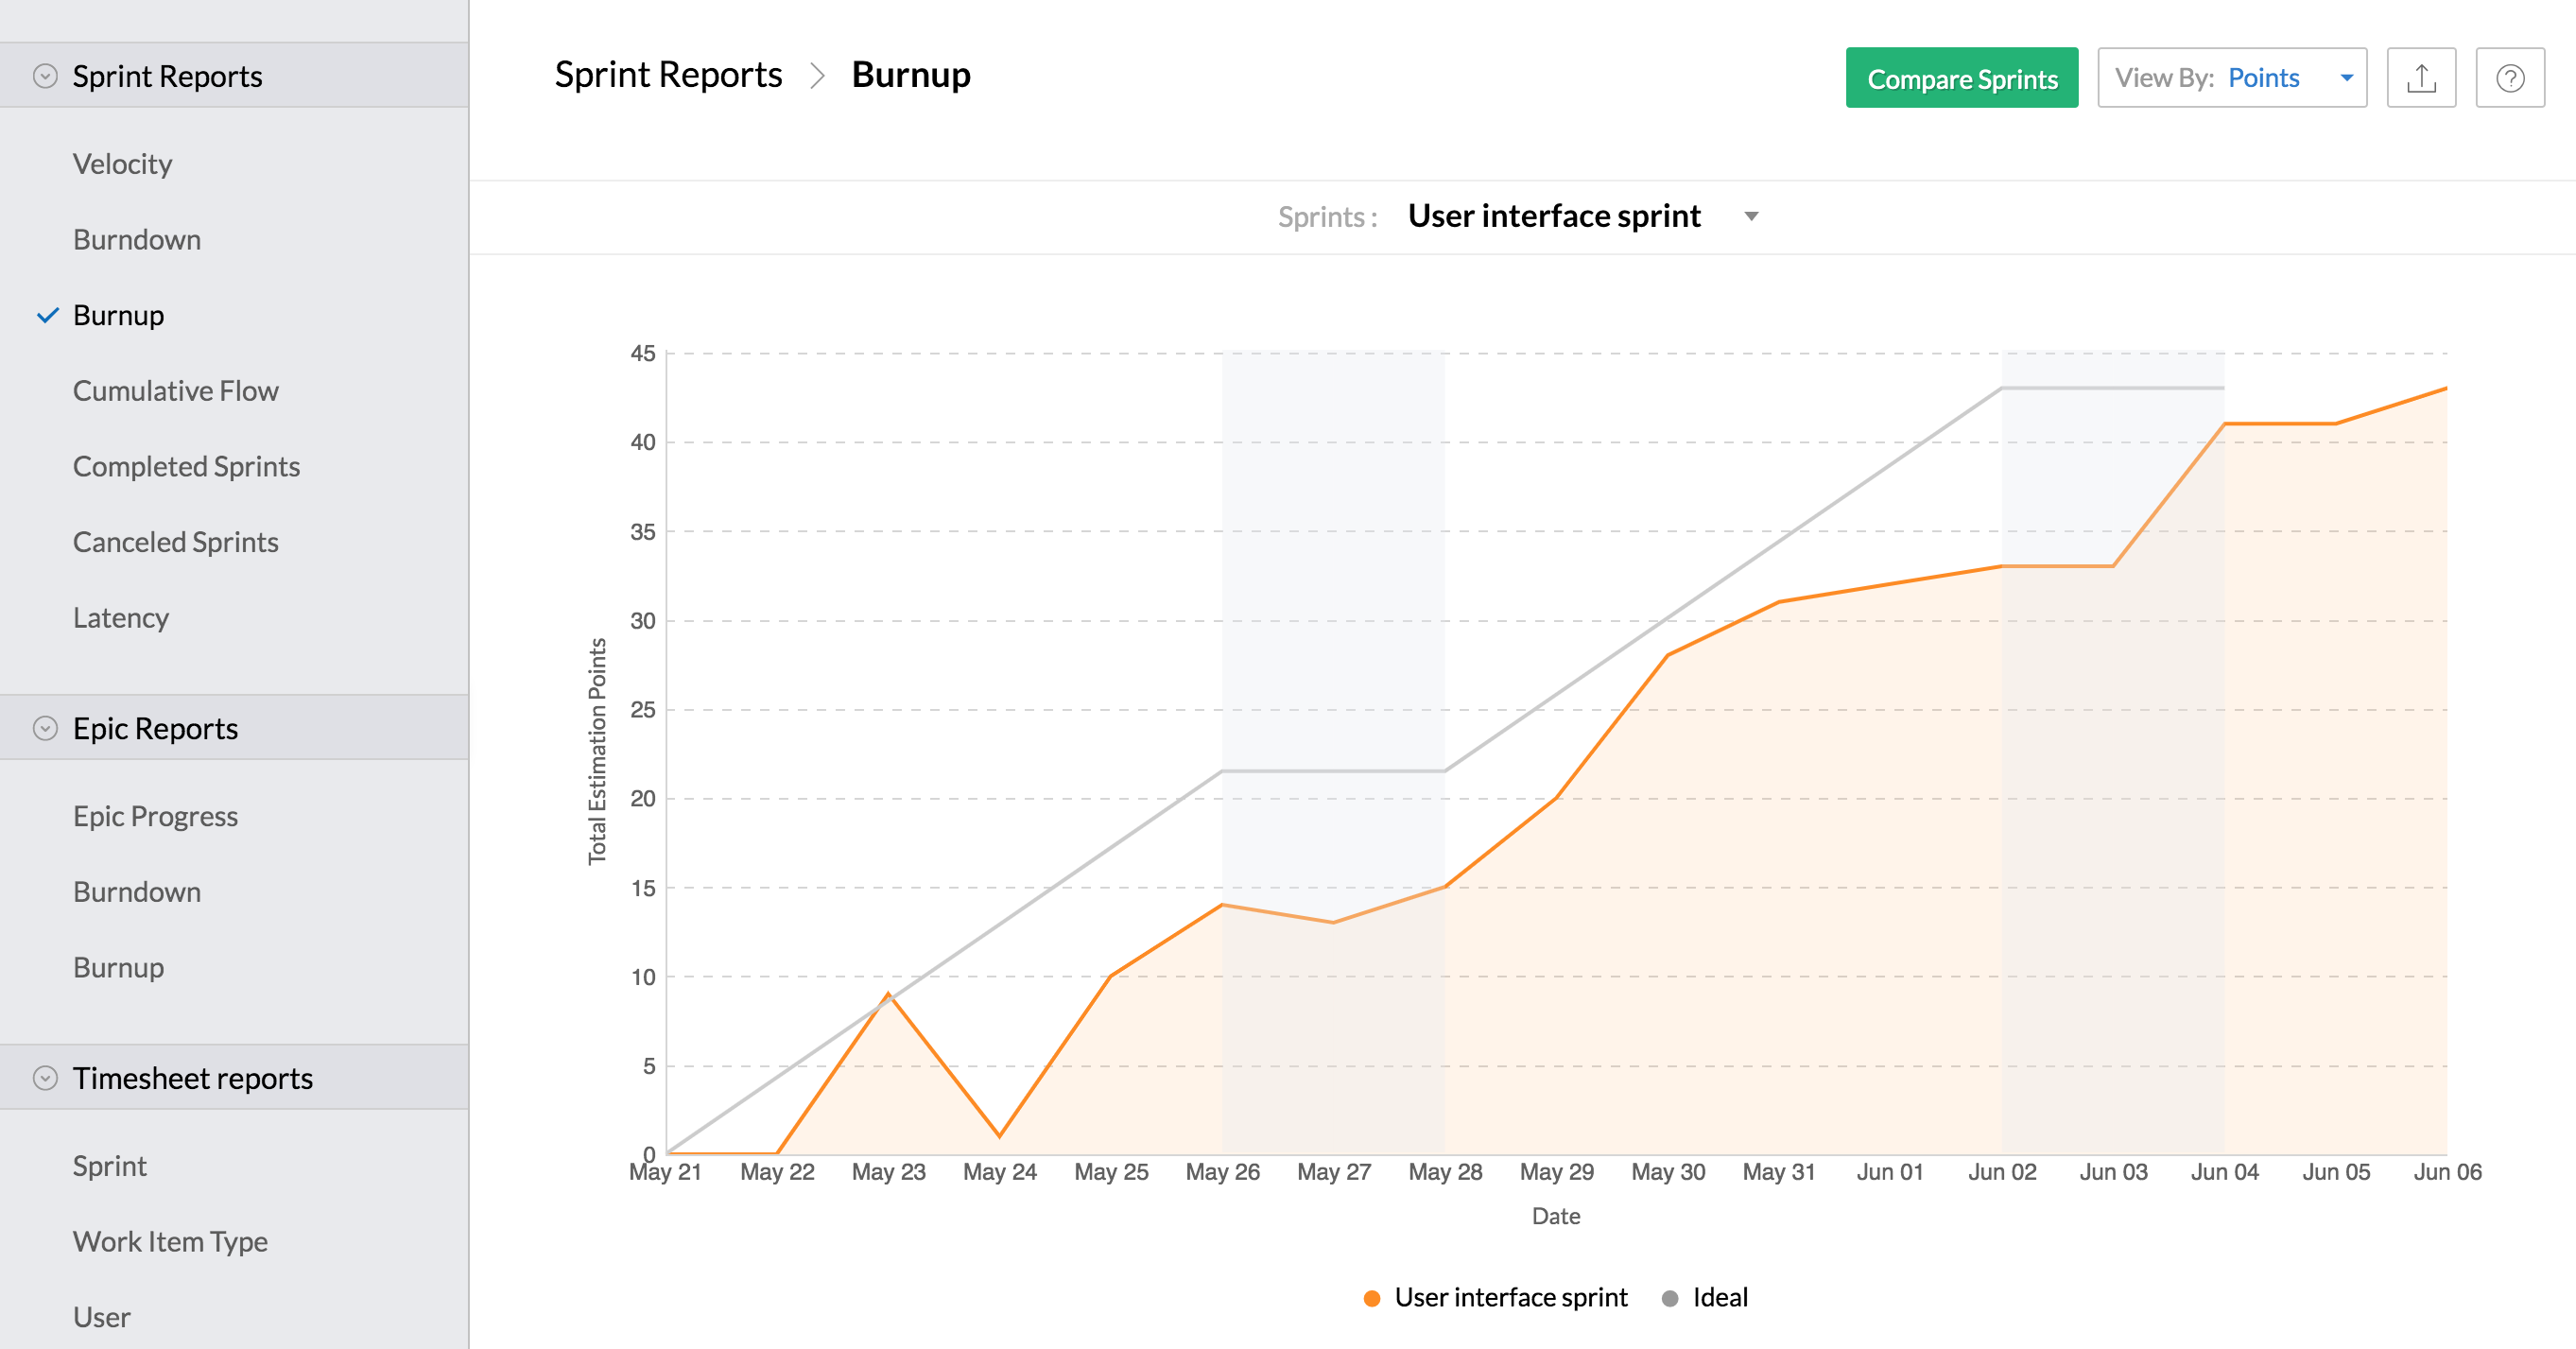Open the Burndown report under Epic Reports

[137, 892]
